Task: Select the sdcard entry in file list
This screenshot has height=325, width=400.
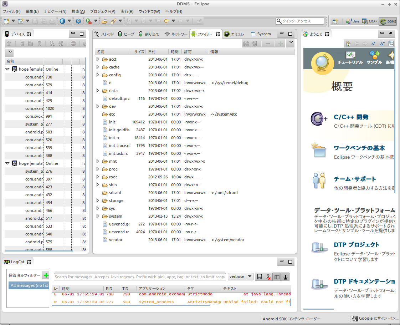Action: pos(195,193)
